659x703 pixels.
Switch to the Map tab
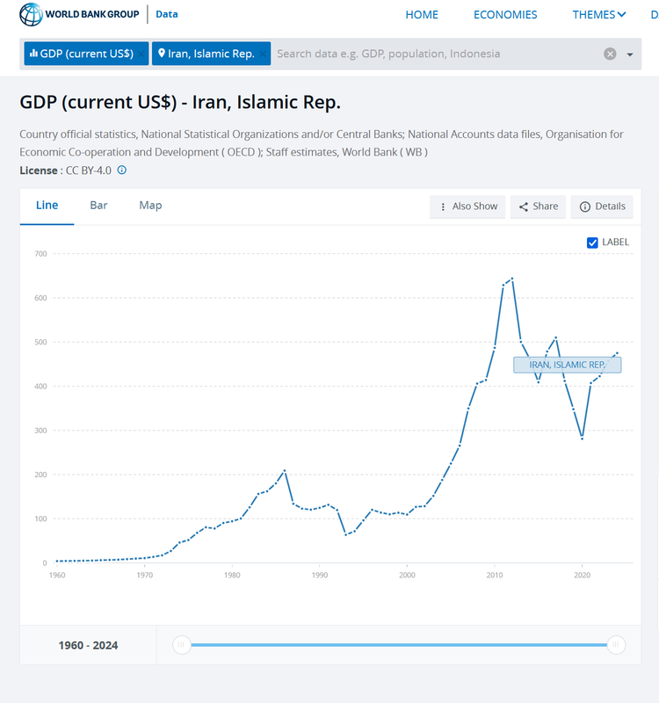pyautogui.click(x=150, y=205)
